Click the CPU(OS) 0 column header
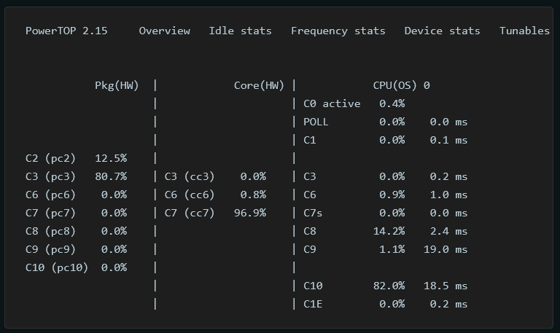560x333 pixels. [402, 86]
